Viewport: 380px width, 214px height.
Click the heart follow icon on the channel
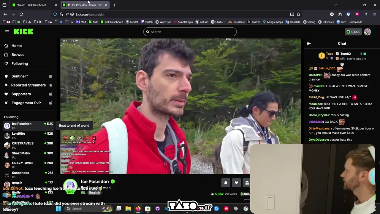[x=236, y=183]
